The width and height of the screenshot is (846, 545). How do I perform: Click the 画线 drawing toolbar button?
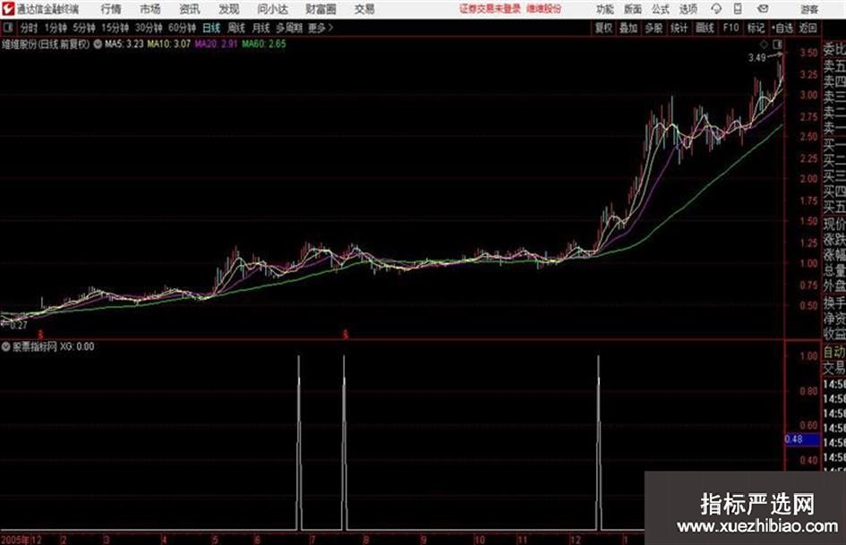(705, 28)
